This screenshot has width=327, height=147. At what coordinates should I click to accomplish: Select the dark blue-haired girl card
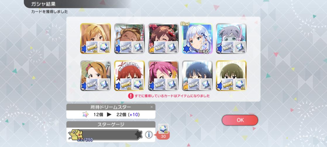pyautogui.click(x=197, y=76)
